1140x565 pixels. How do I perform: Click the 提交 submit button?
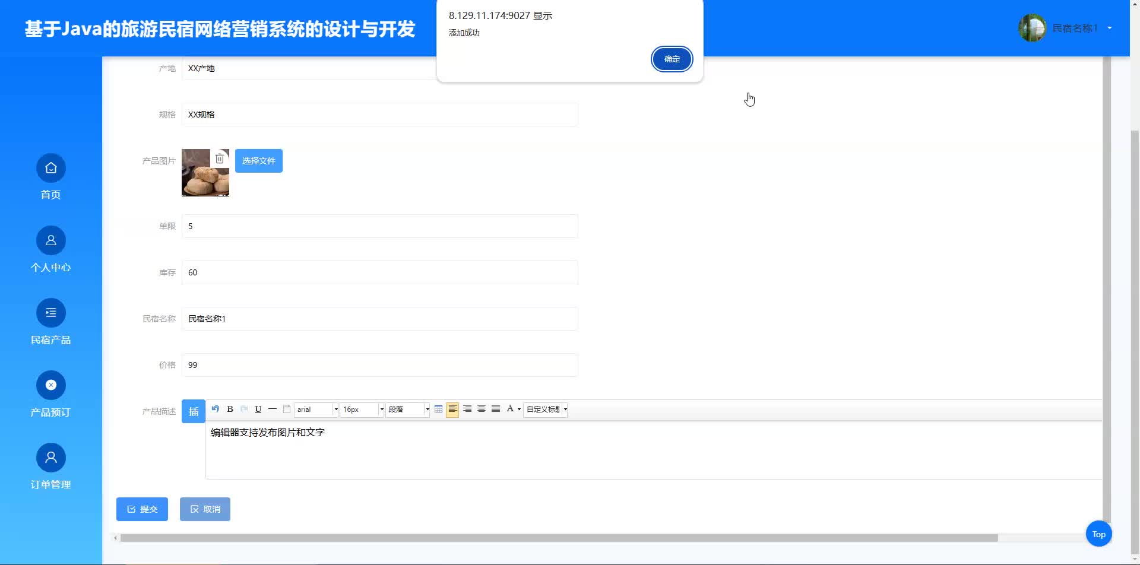pos(142,509)
